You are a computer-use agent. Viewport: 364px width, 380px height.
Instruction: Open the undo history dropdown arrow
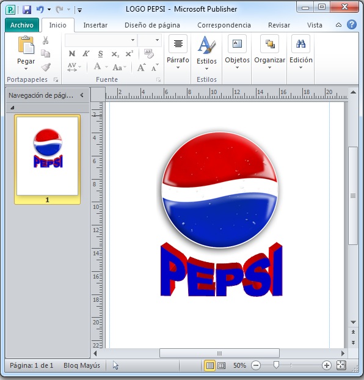[49, 10]
